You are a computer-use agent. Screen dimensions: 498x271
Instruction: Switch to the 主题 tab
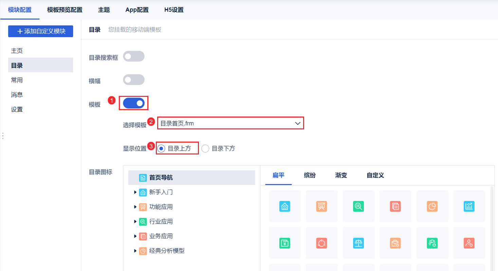tap(104, 10)
